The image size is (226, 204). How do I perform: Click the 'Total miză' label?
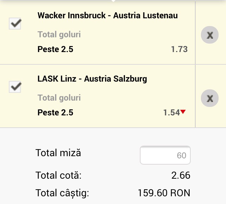(x=58, y=153)
